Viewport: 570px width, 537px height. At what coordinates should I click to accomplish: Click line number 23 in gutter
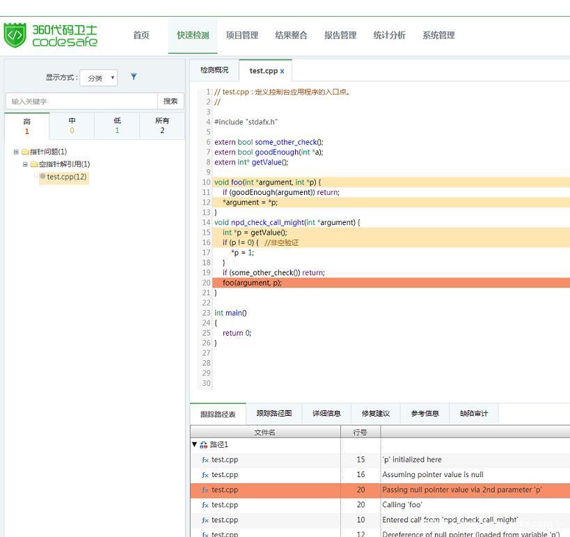point(206,313)
